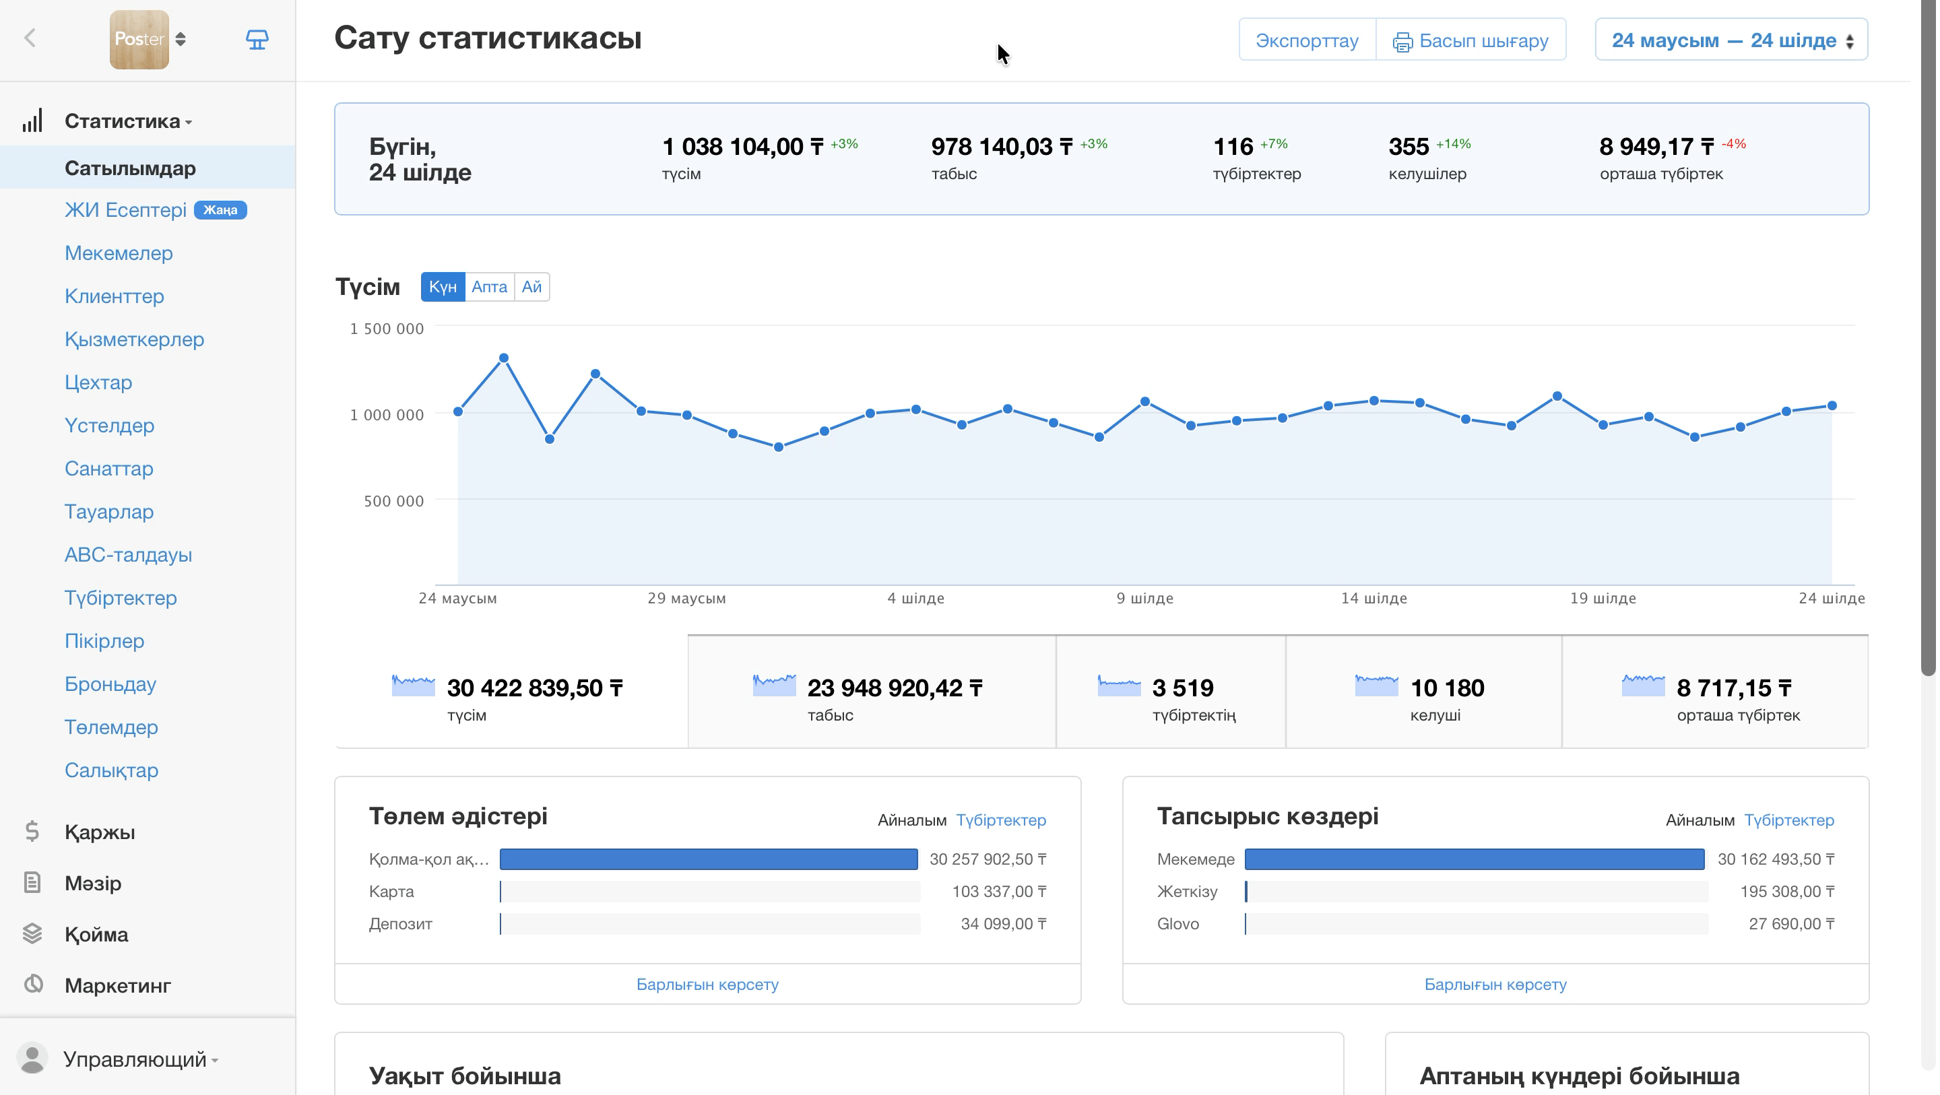1940x1095 pixels.
Task: Open the Клиенттер sidebar item
Action: pyautogui.click(x=115, y=296)
